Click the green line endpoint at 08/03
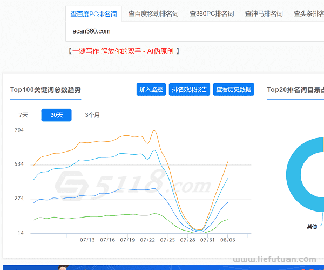324x270 pixels. [228, 220]
